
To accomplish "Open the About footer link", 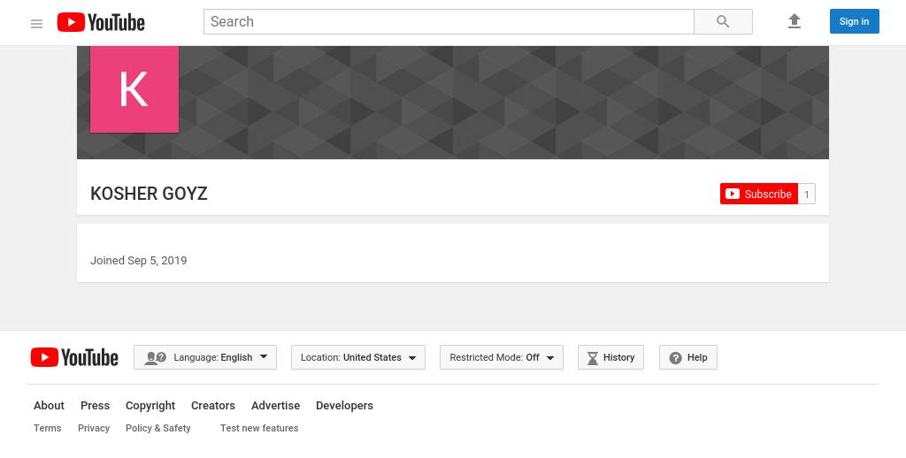I will click(x=49, y=406).
